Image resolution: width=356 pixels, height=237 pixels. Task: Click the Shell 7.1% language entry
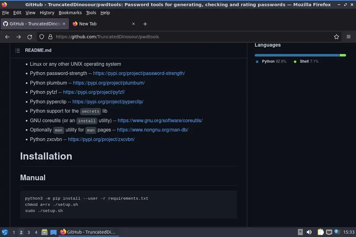[x=306, y=61]
